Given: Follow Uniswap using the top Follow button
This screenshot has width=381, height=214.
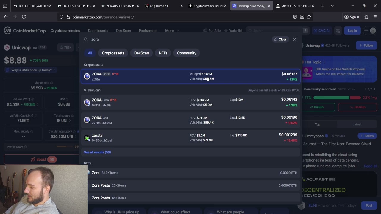Looking at the screenshot, I should (366, 45).
